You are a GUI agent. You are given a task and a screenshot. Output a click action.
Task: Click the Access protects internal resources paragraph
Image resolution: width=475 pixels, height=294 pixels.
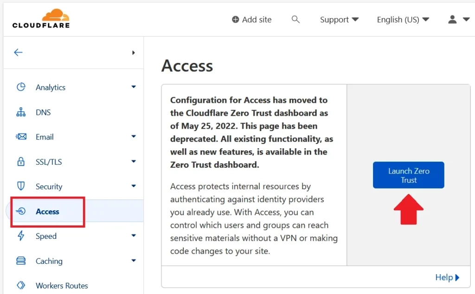coord(254,219)
